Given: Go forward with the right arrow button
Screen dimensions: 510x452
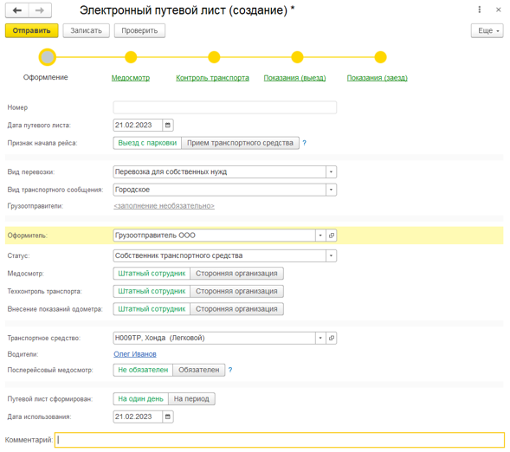Looking at the screenshot, I should pos(40,10).
